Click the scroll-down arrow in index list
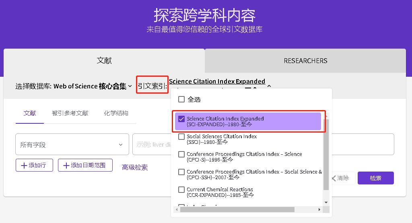Viewport: 412px width, 223px height. click(326, 203)
